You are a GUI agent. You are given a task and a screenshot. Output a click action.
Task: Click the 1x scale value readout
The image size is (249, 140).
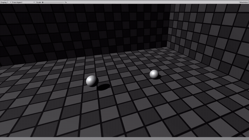[66, 2]
